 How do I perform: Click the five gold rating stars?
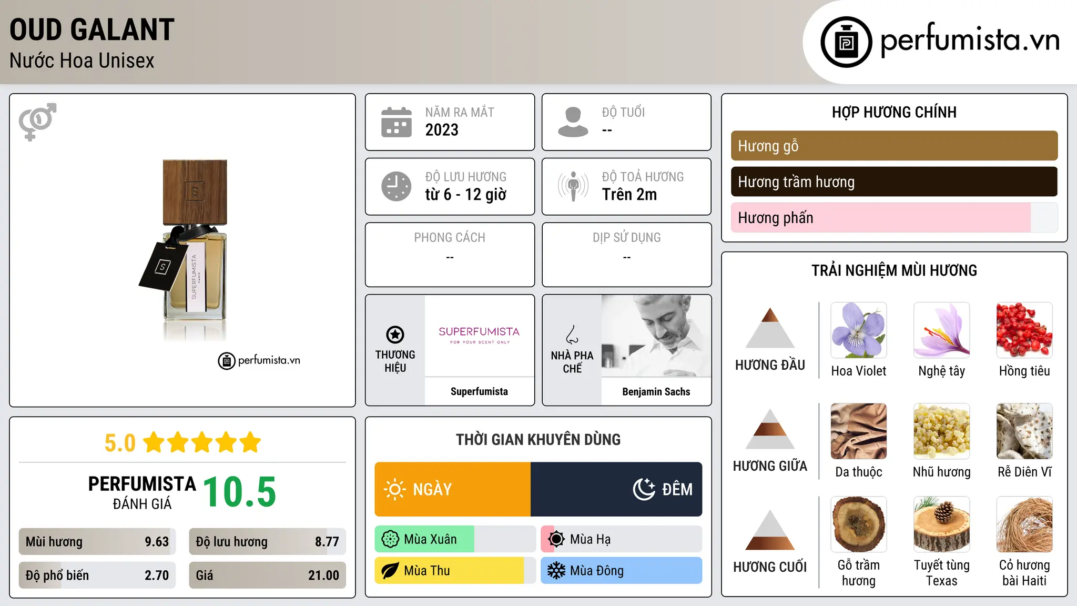(x=202, y=442)
